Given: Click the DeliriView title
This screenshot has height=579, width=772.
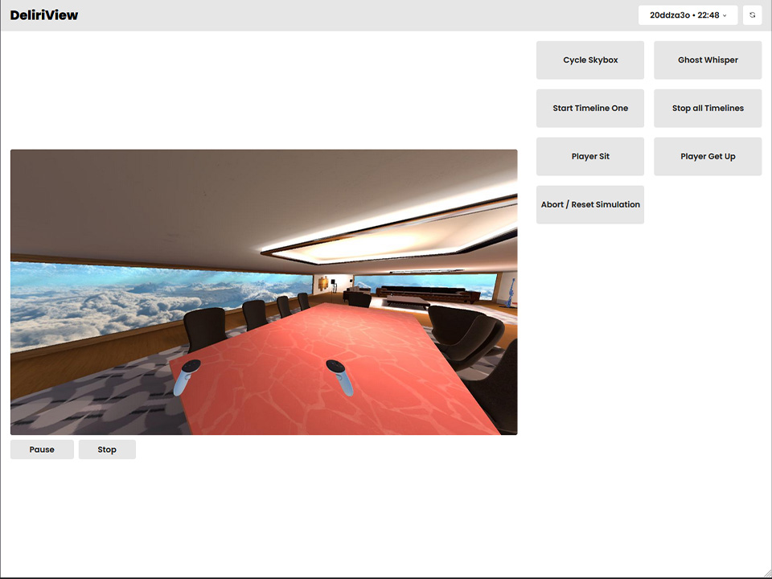Looking at the screenshot, I should [43, 15].
